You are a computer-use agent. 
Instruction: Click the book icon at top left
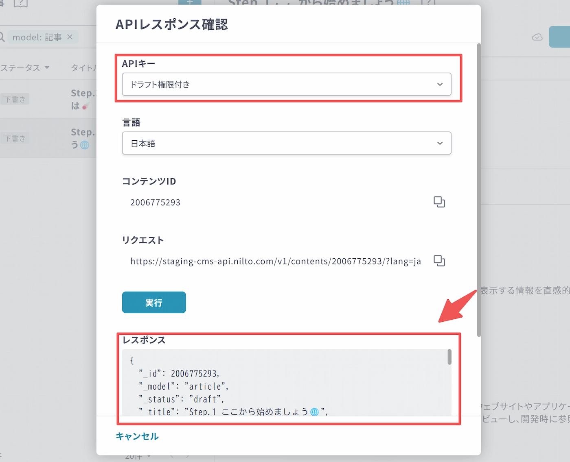pos(21,4)
